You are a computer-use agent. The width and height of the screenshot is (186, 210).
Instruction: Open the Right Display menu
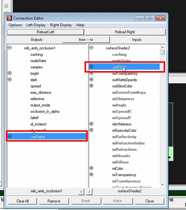[61, 25]
